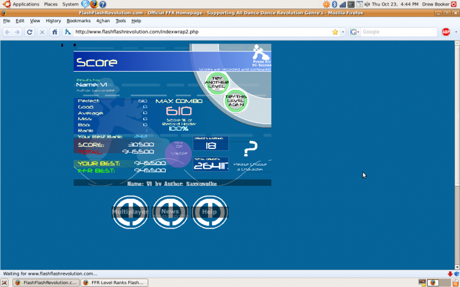The image size is (460, 287).
Task: Choose a character via question mark
Action: coord(250,150)
